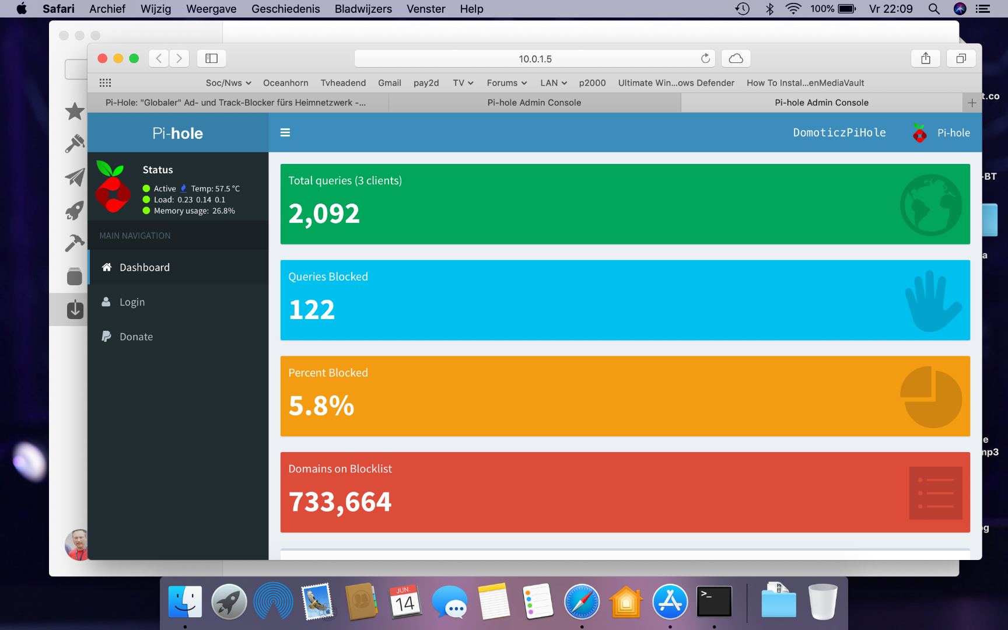Go back with Safari's back arrow

coord(159,58)
